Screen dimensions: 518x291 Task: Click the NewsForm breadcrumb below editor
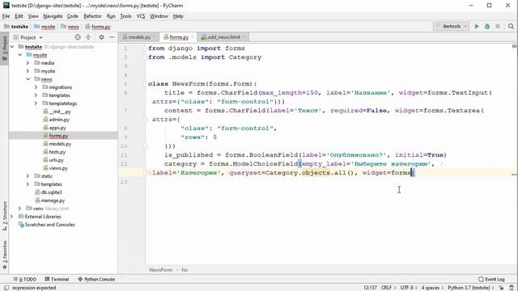(x=160, y=270)
